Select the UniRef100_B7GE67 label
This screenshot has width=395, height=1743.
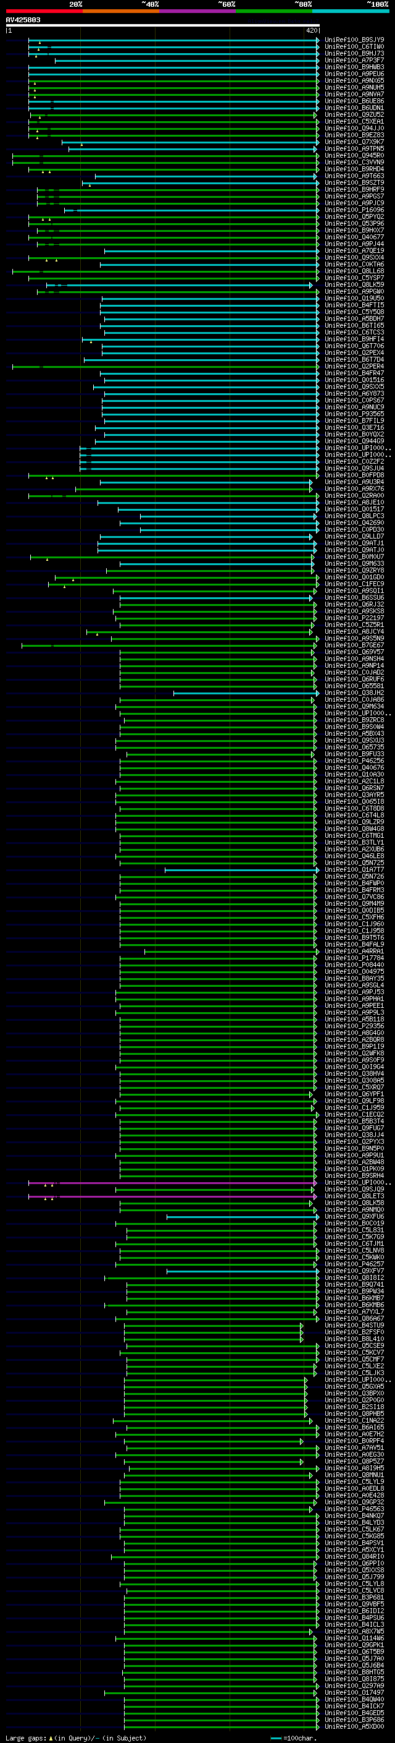354,645
